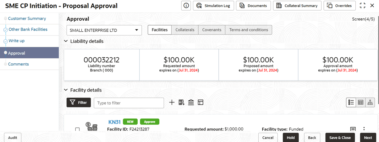The width and height of the screenshot is (379, 142).
Task: Switch to the Facilities tab
Action: [160, 30]
